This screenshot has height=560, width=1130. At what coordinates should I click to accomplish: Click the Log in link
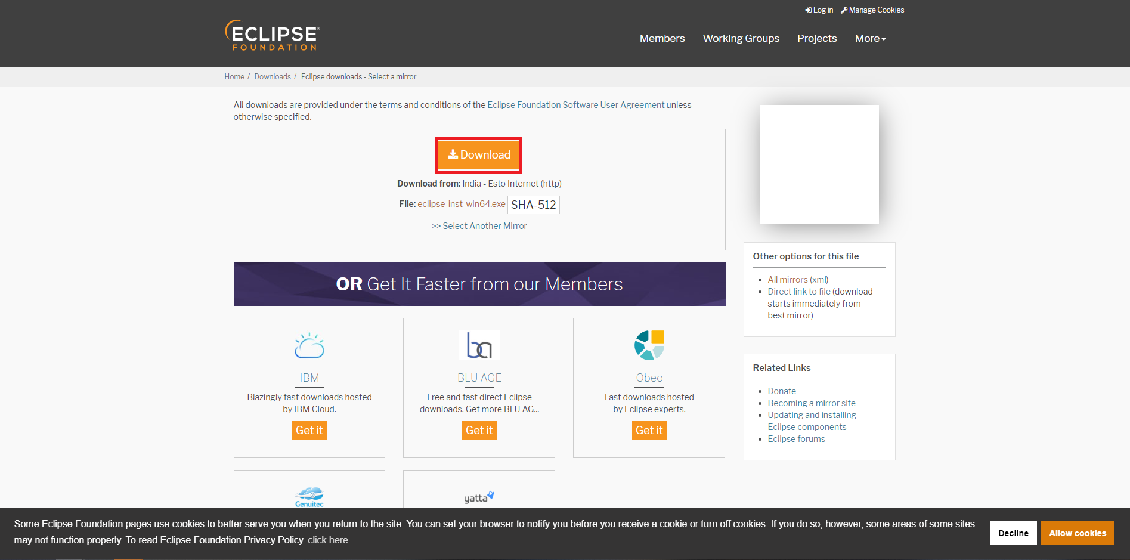(x=819, y=10)
